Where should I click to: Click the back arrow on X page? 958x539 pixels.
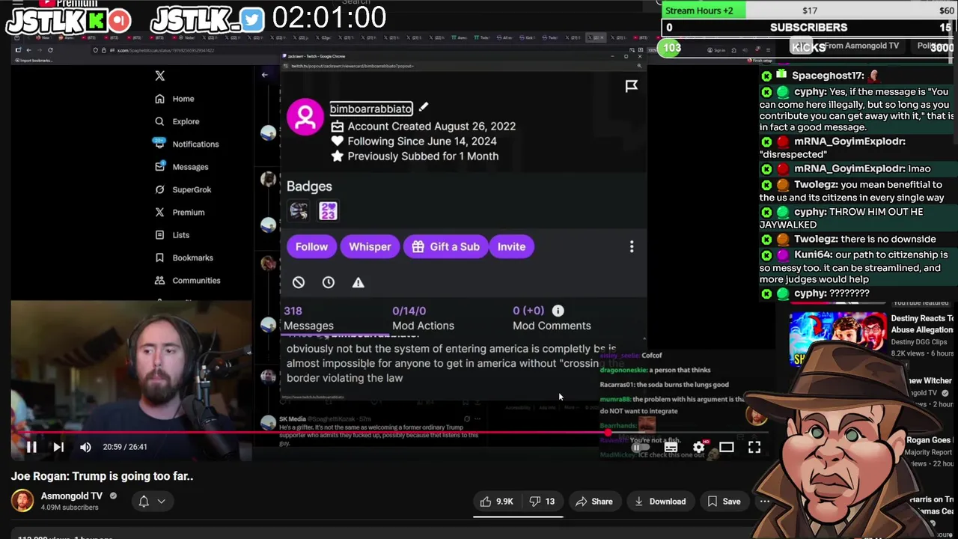[264, 74]
